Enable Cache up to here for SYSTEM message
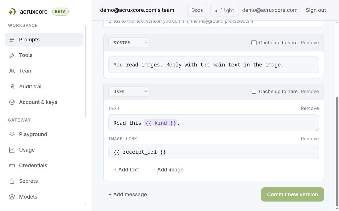339x211 pixels. click(254, 43)
